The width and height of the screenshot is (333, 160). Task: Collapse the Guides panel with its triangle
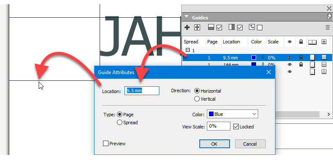point(186,17)
